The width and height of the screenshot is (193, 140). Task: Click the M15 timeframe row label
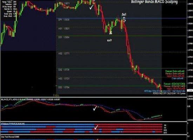pyautogui.click(x=165, y=133)
